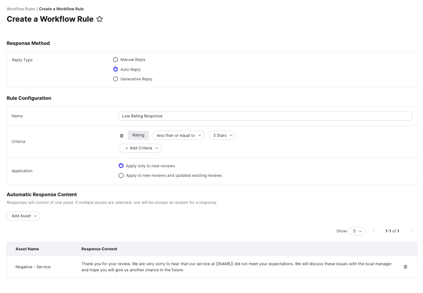
Task: Expand the Add Criteria dropdown
Action: click(x=140, y=148)
